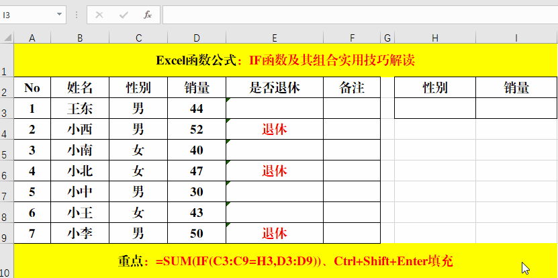Select row 3 header
This screenshot has height=278, width=558.
click(x=7, y=108)
